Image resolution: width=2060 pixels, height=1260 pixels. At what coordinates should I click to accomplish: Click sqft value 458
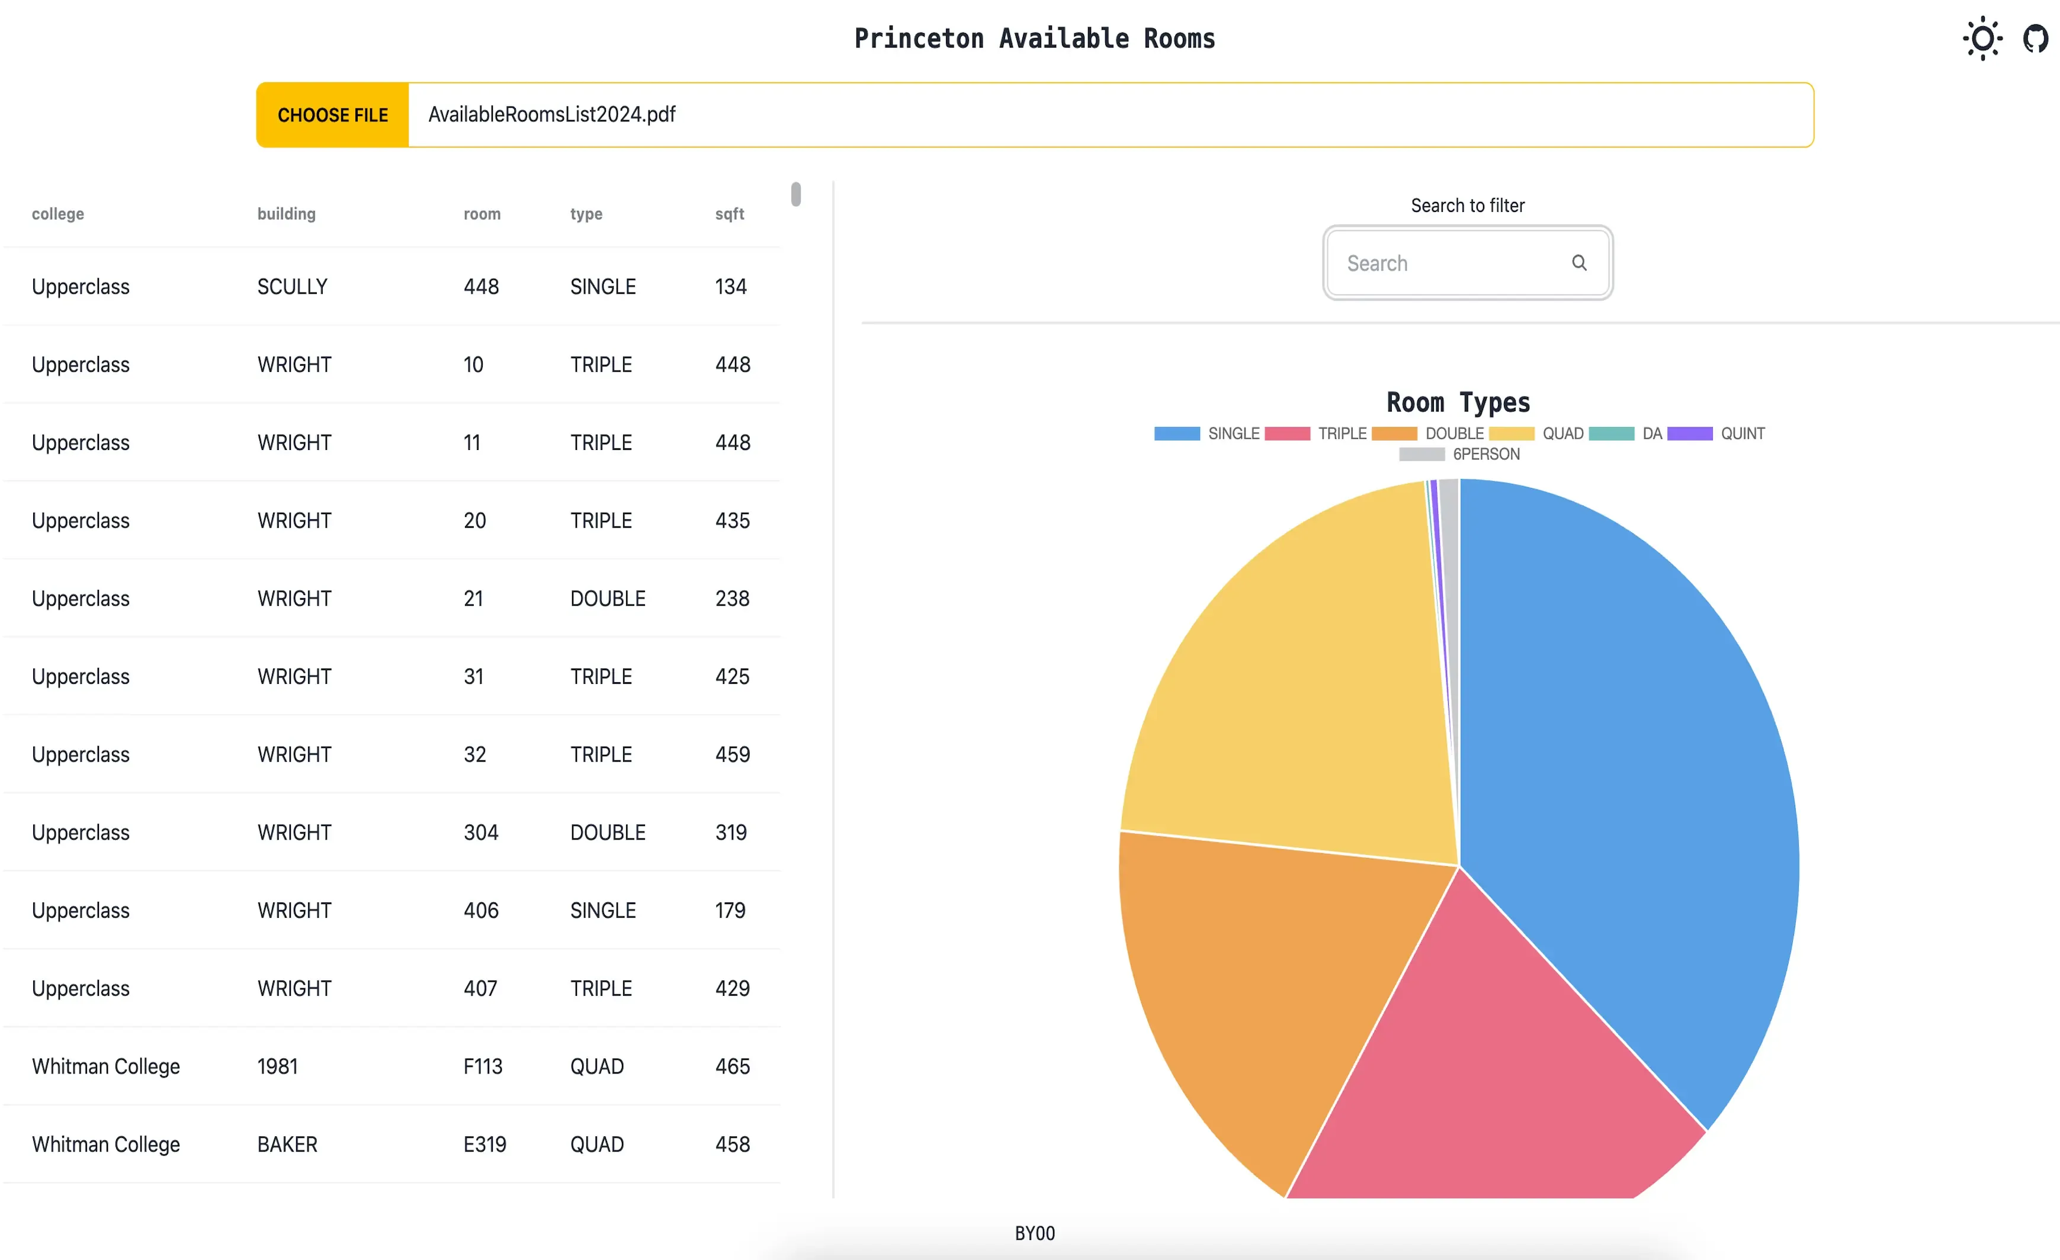tap(732, 1145)
